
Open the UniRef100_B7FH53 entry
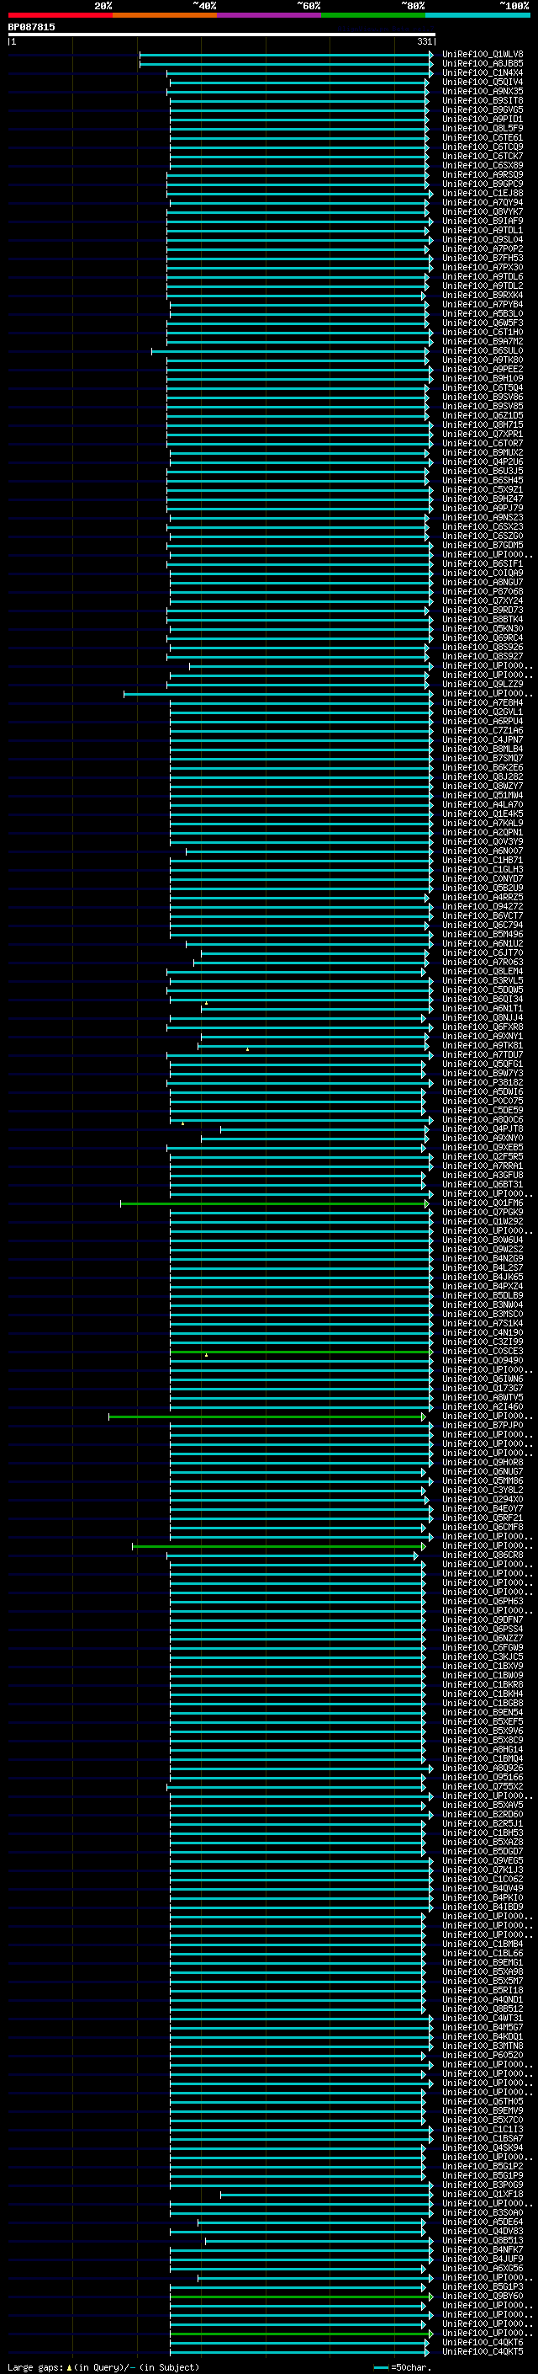coord(482,258)
